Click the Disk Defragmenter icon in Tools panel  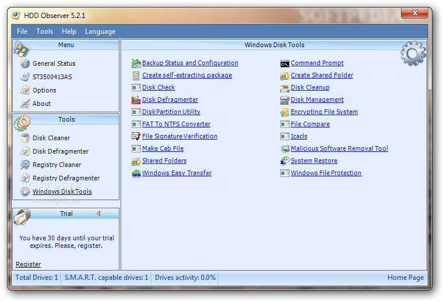(x=25, y=151)
